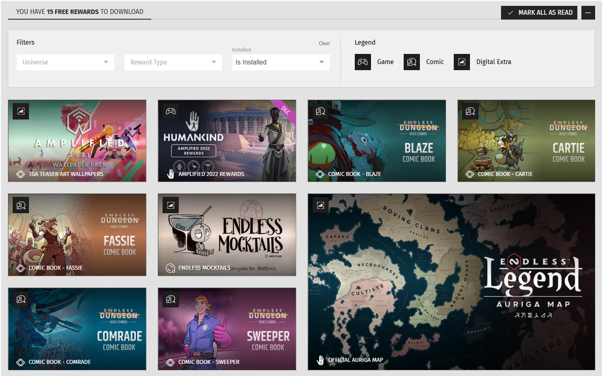Click the 'Legend' heading
This screenshot has height=376, width=602.
coord(365,43)
